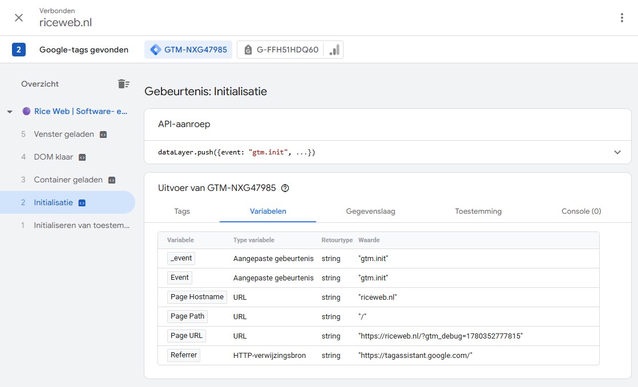638x387 pixels.
Task: Click the code icon beside DOM klaar
Action: point(82,157)
